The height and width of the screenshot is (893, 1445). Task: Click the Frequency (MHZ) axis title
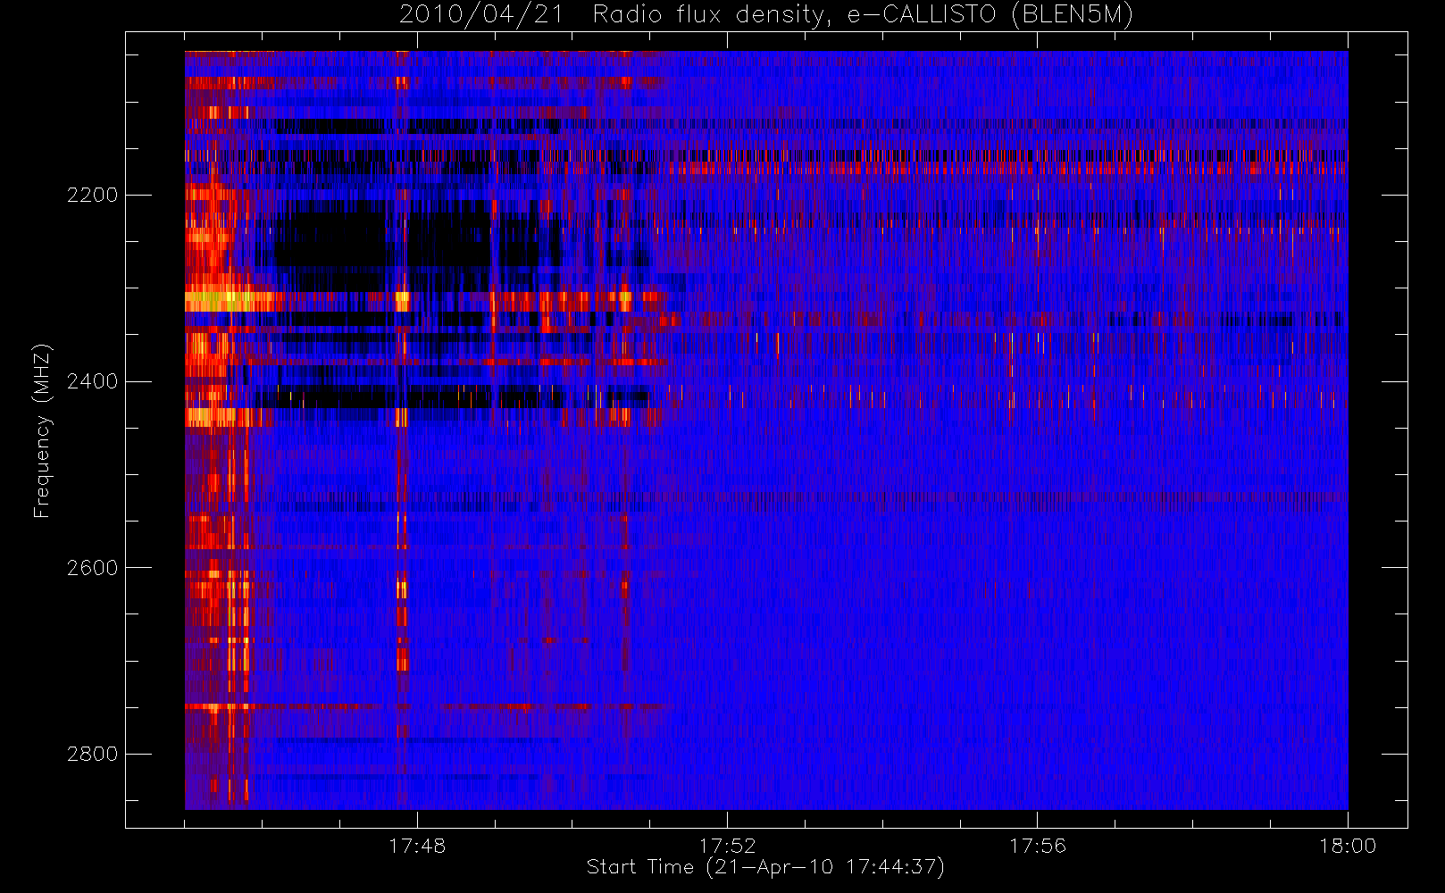tap(42, 430)
